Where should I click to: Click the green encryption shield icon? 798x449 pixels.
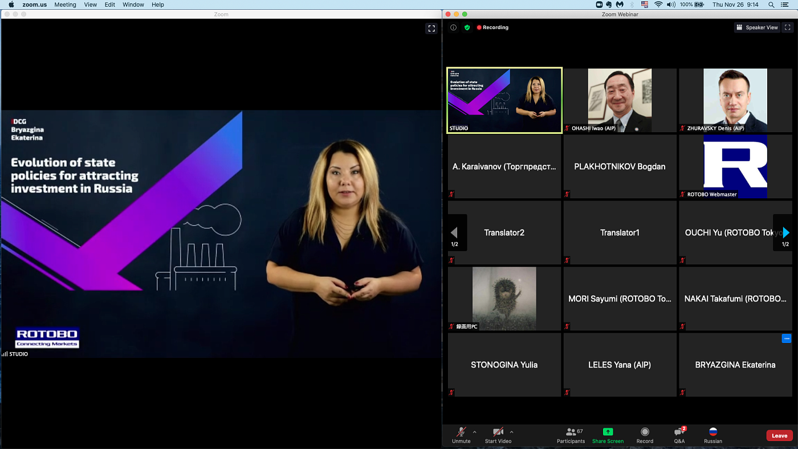coord(467,27)
